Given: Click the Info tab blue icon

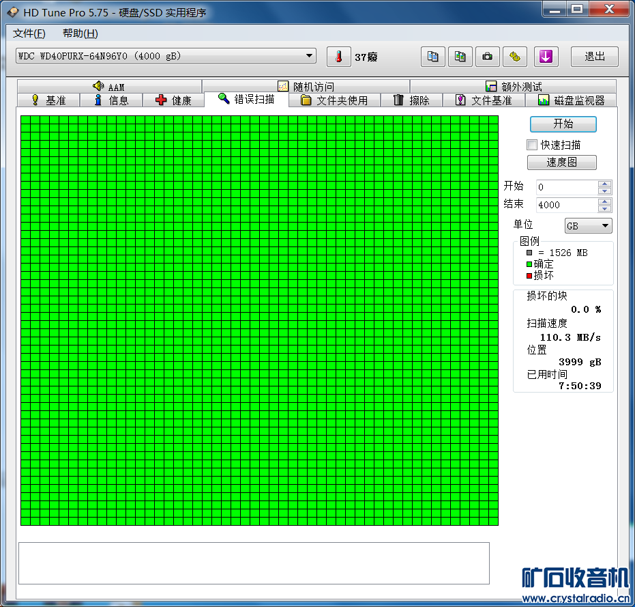Looking at the screenshot, I should coord(98,100).
